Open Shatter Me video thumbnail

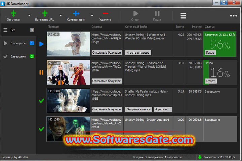coord(68,101)
